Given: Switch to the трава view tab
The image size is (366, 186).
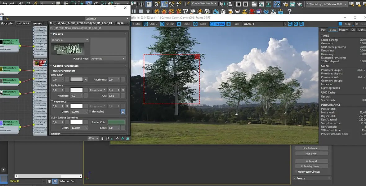Looking at the screenshot, I should [x=38, y=23].
